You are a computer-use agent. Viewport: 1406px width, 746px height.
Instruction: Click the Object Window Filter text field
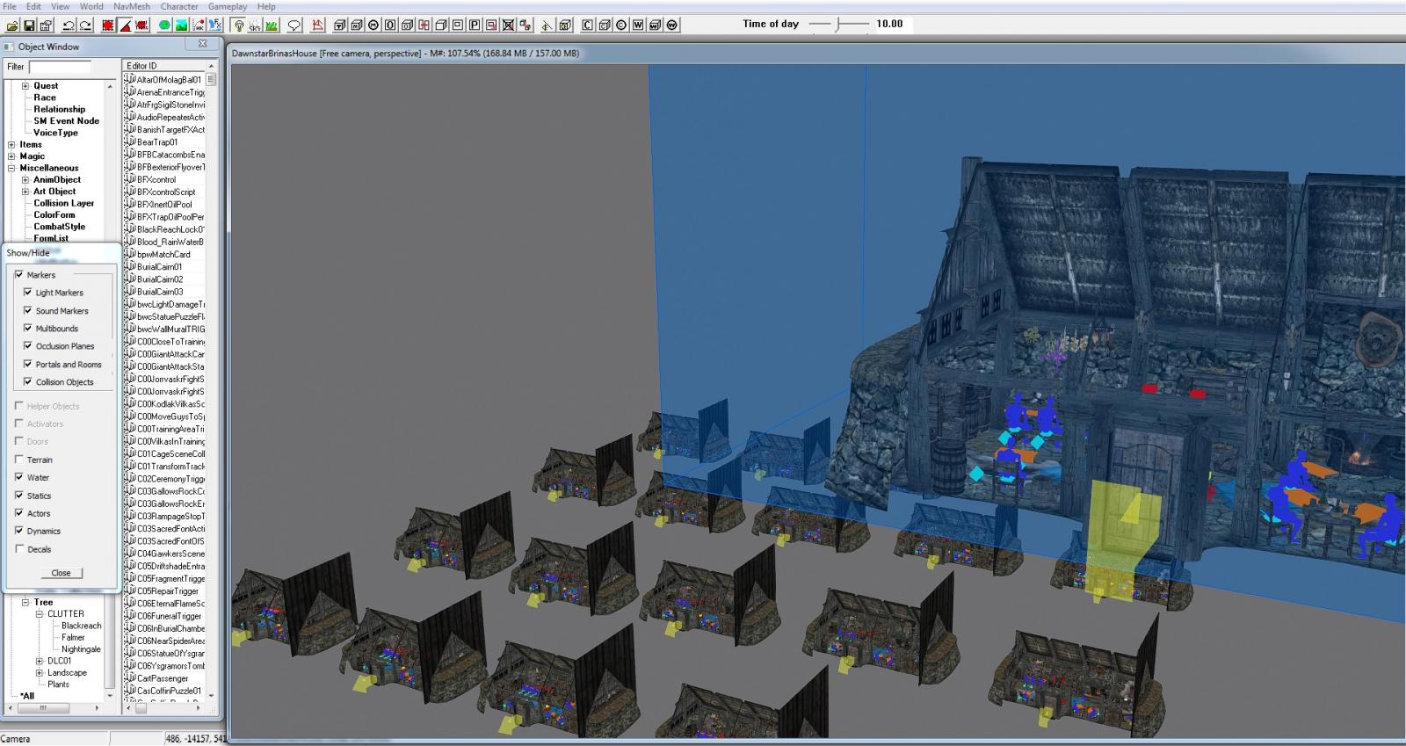60,67
